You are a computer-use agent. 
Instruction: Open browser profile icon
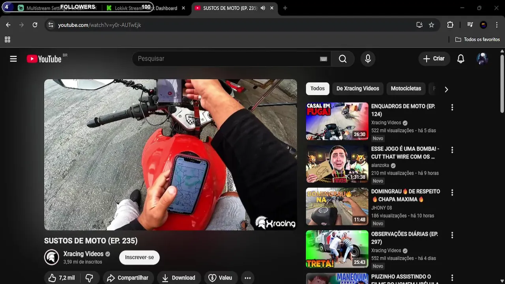click(x=483, y=25)
